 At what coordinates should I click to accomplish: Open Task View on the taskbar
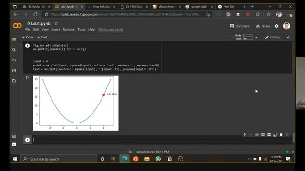point(113,159)
